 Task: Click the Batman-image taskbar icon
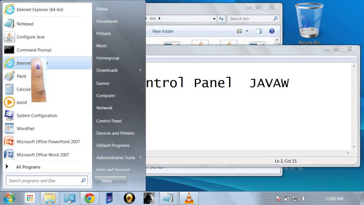coord(149,198)
